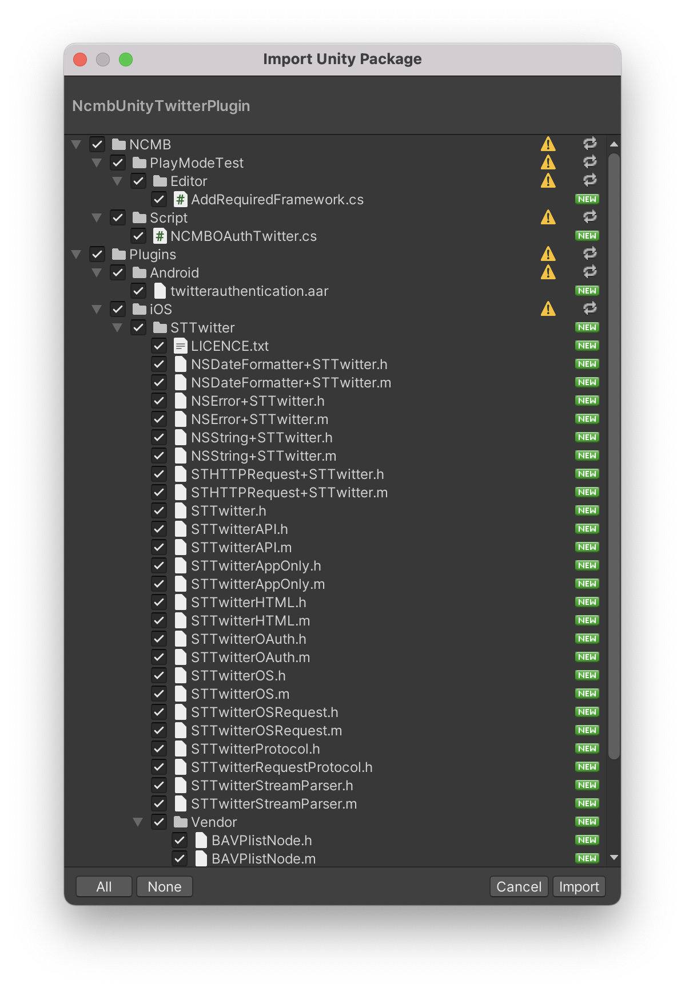Click the vertical scrollbar thumb

click(614, 456)
